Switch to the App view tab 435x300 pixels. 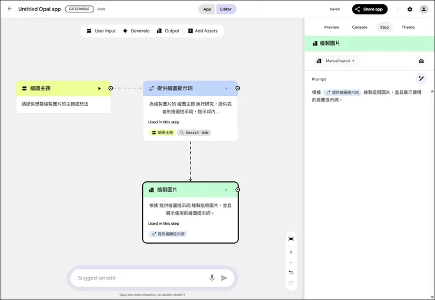click(x=207, y=9)
